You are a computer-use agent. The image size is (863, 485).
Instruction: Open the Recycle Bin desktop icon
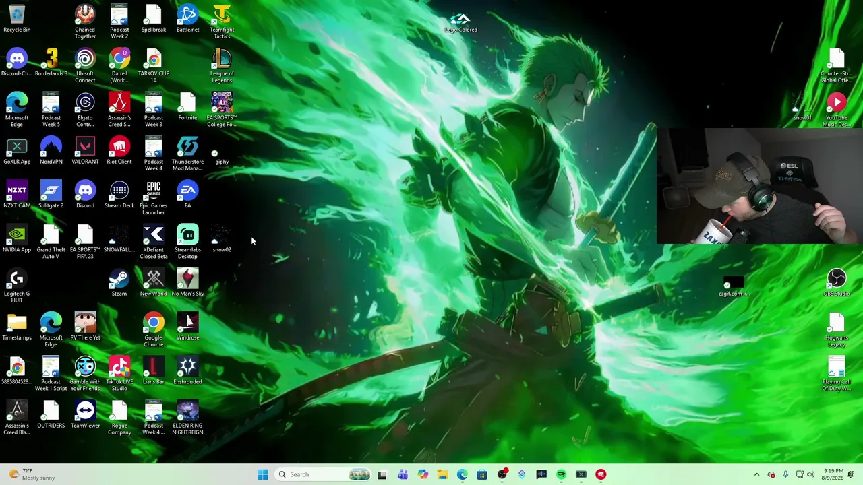17,19
